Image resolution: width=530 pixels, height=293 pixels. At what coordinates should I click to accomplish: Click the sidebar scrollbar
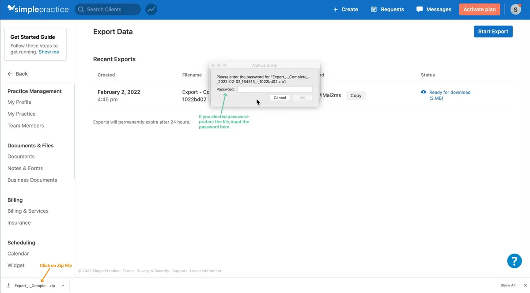74,131
